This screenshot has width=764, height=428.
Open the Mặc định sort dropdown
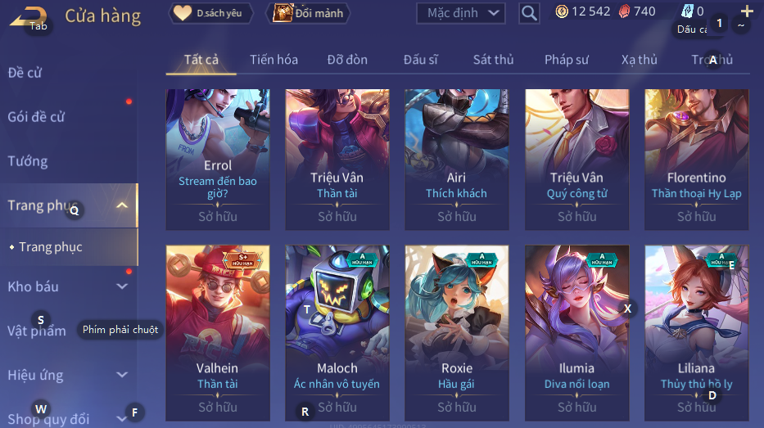click(x=460, y=13)
